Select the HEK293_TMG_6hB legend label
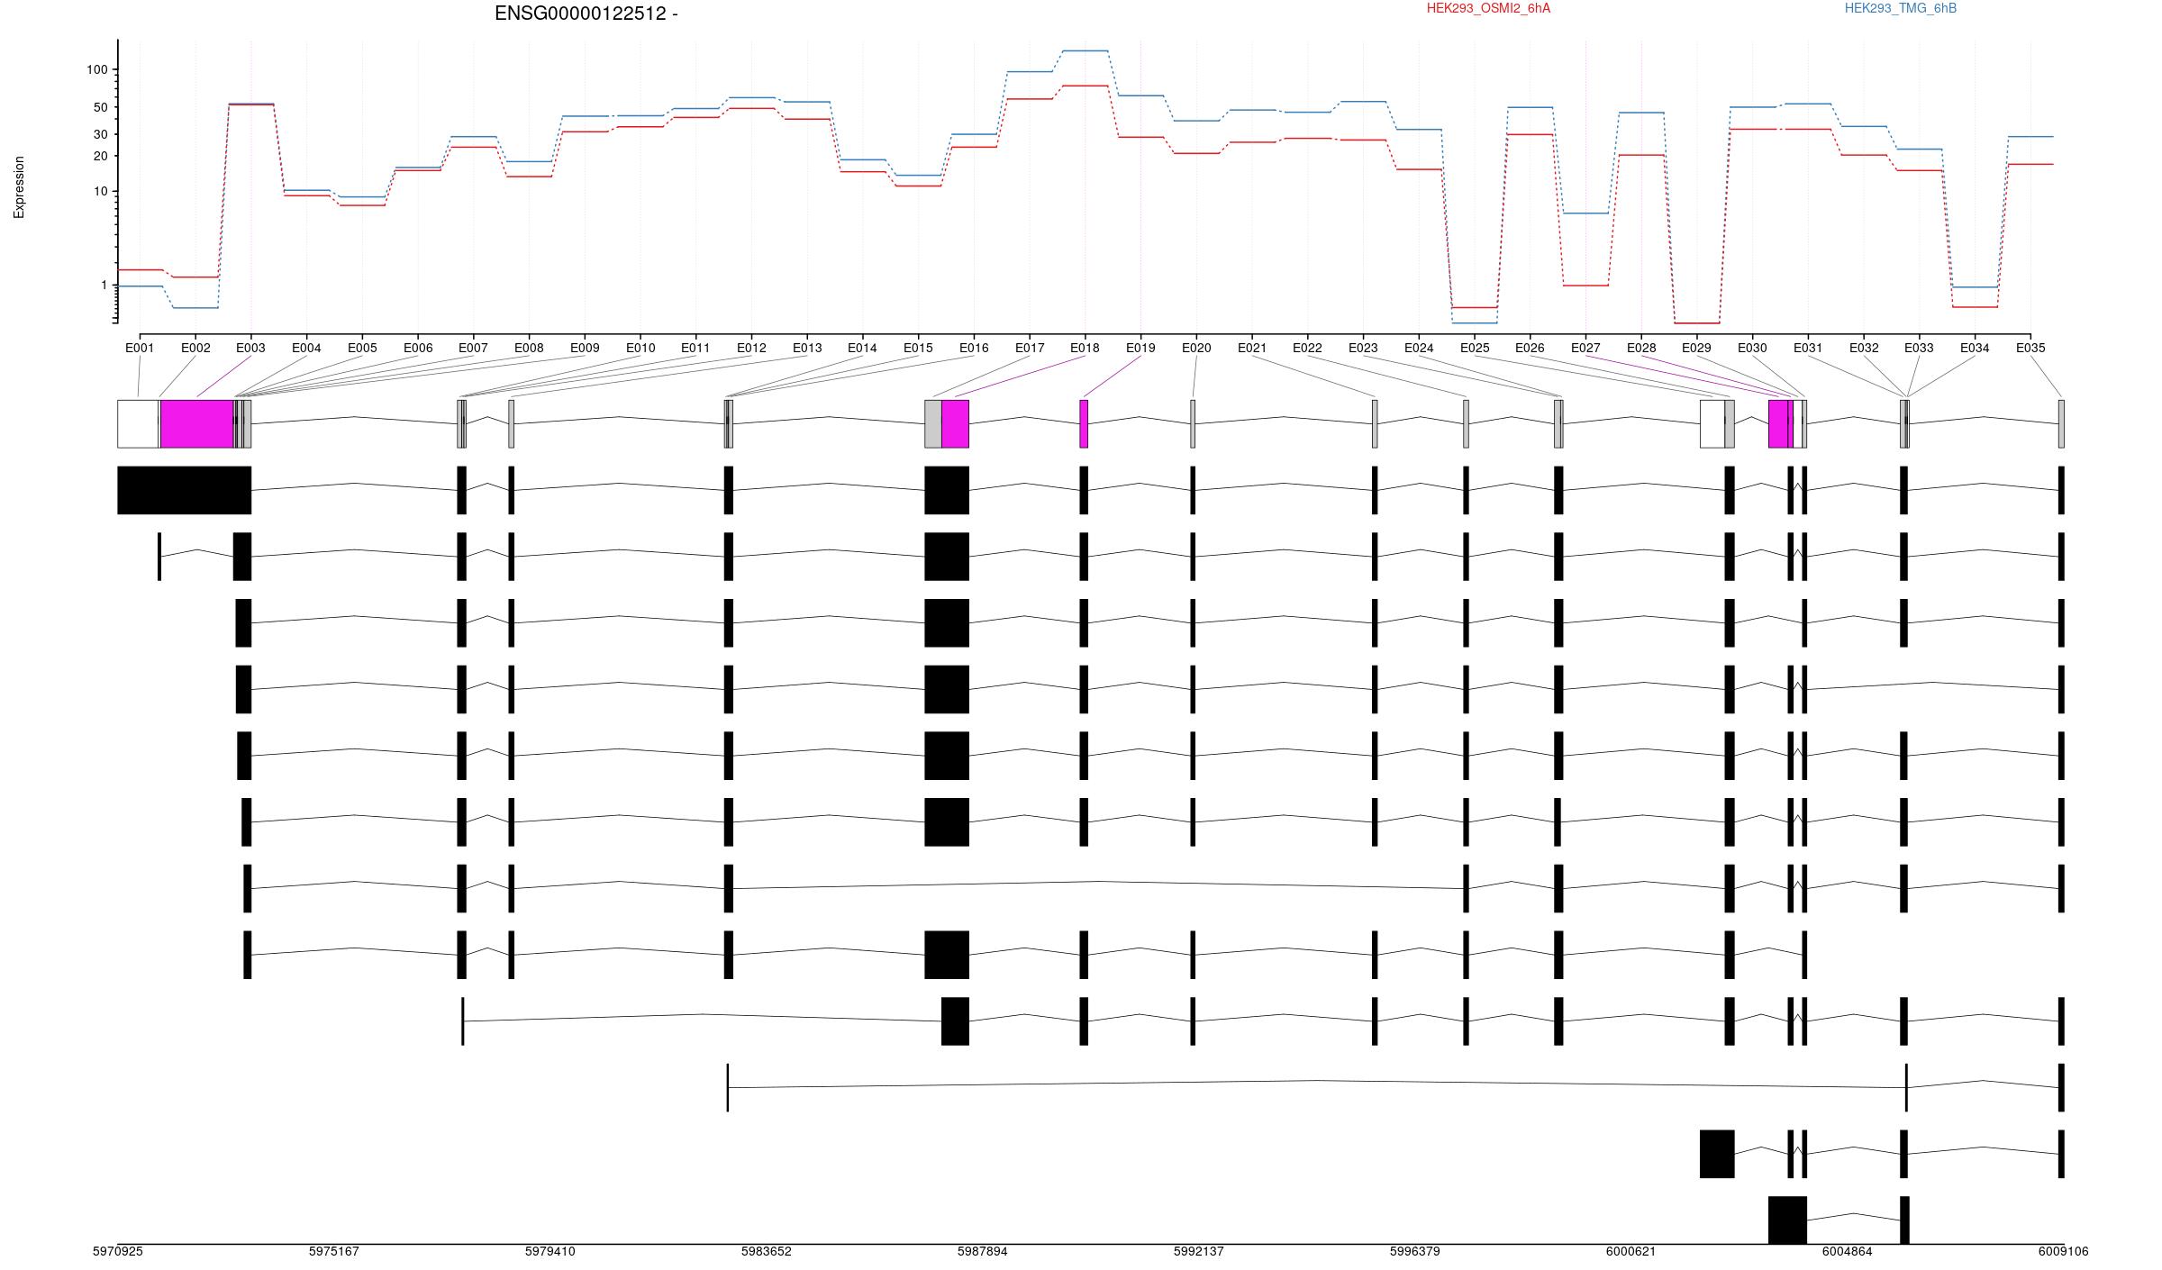 tap(1900, 8)
